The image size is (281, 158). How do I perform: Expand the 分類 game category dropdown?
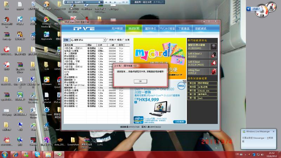click(x=104, y=40)
